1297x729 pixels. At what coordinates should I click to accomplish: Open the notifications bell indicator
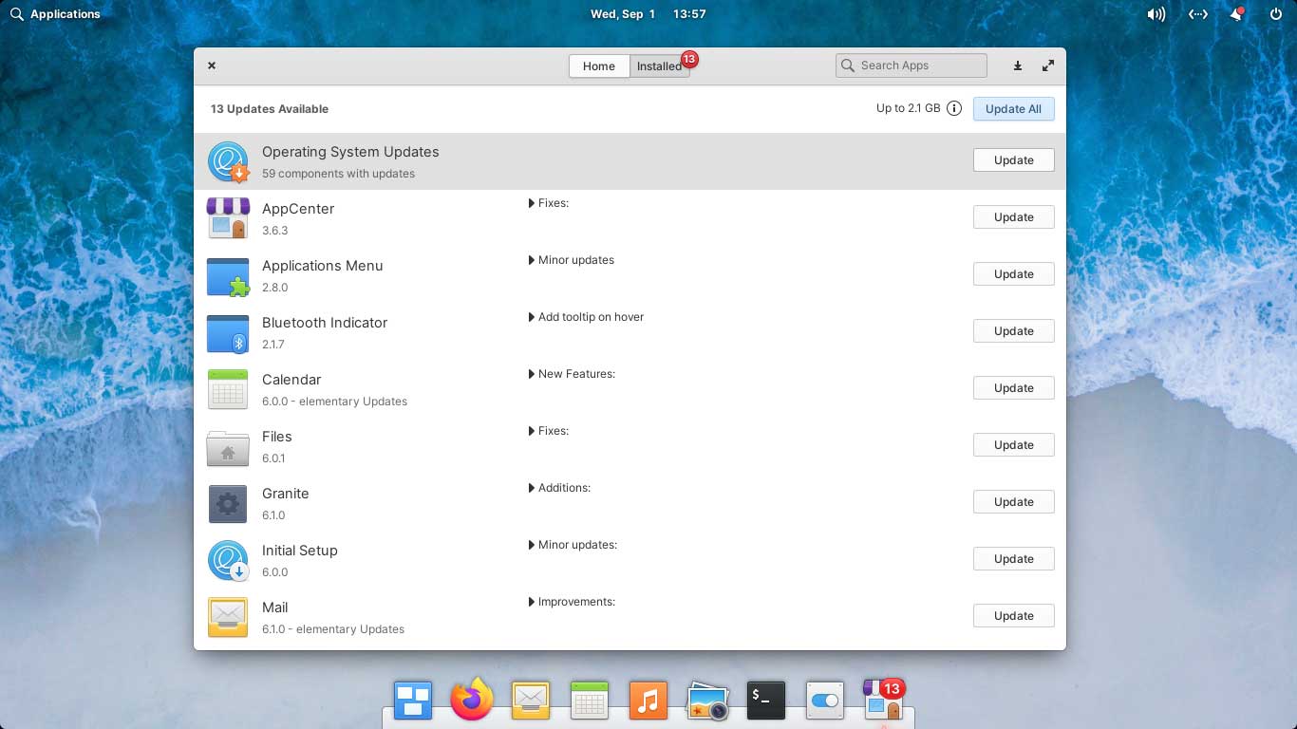pyautogui.click(x=1236, y=14)
